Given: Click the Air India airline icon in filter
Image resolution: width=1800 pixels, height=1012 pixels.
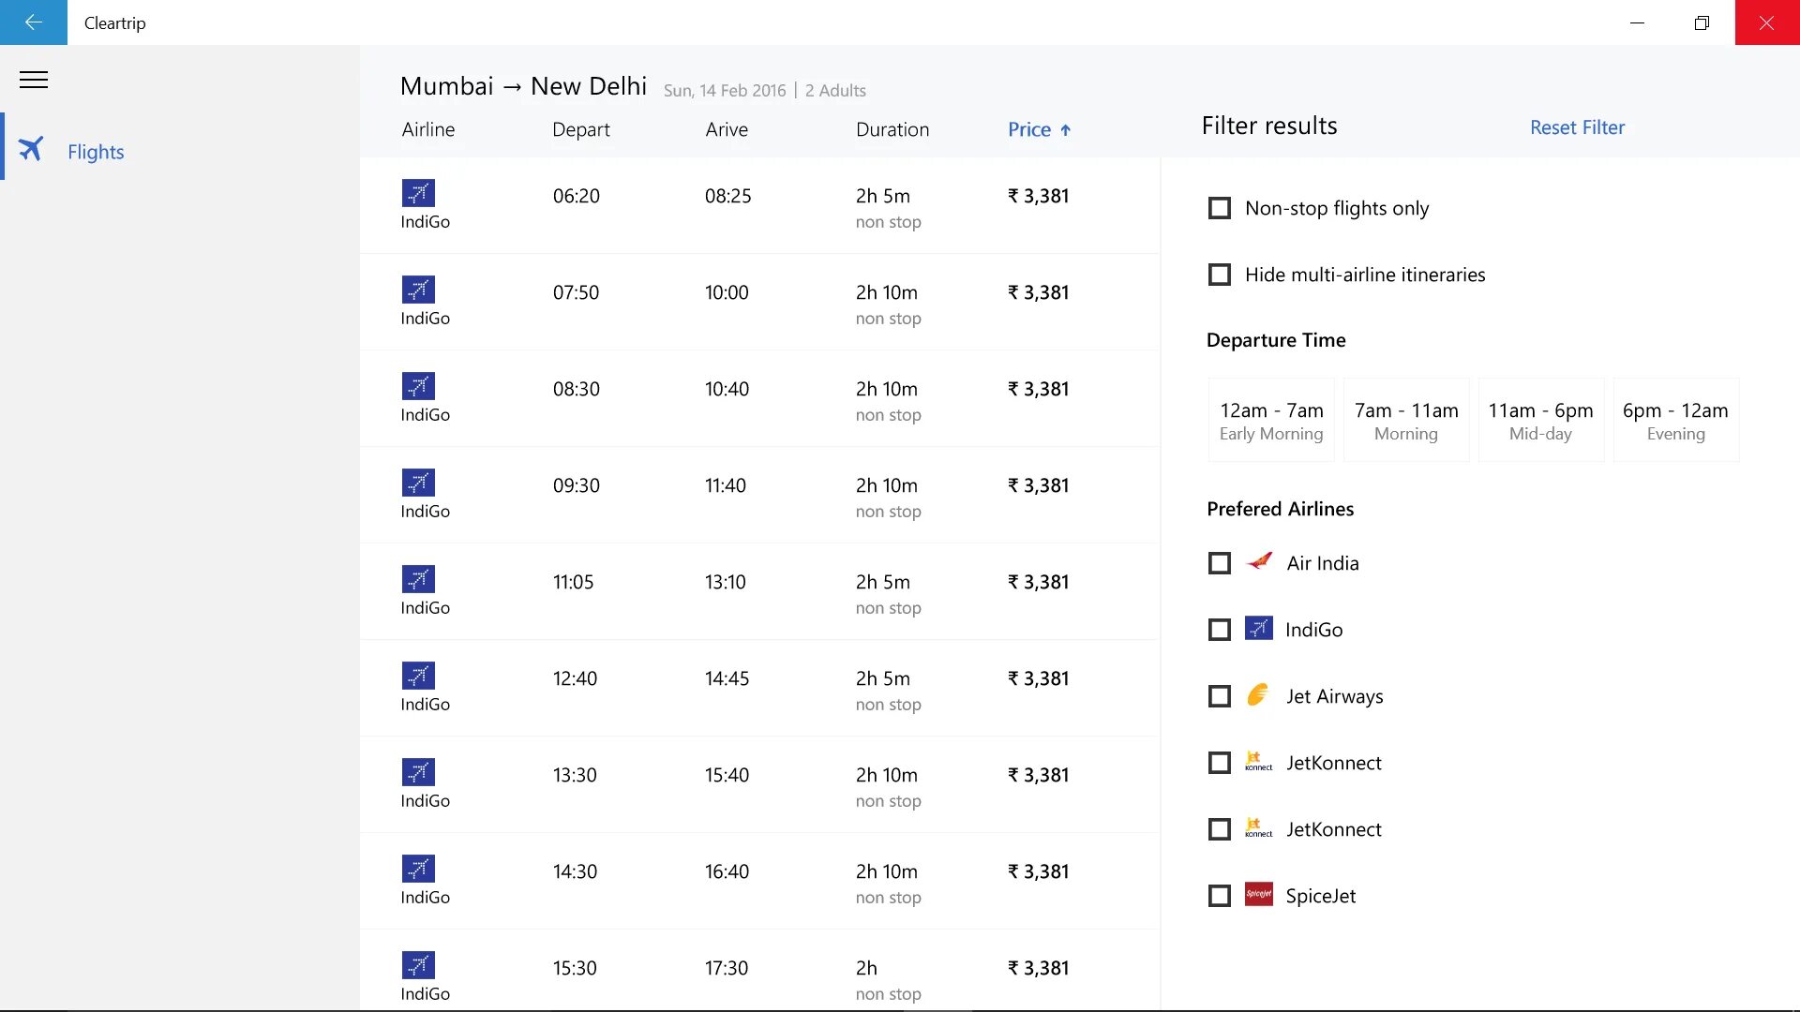Looking at the screenshot, I should [1260, 562].
